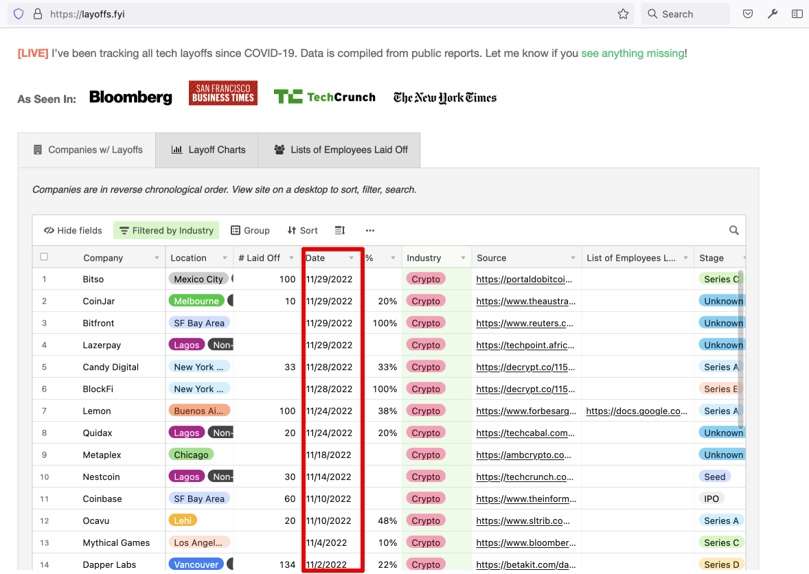Click the Hide fields button
The height and width of the screenshot is (574, 809).
73,231
